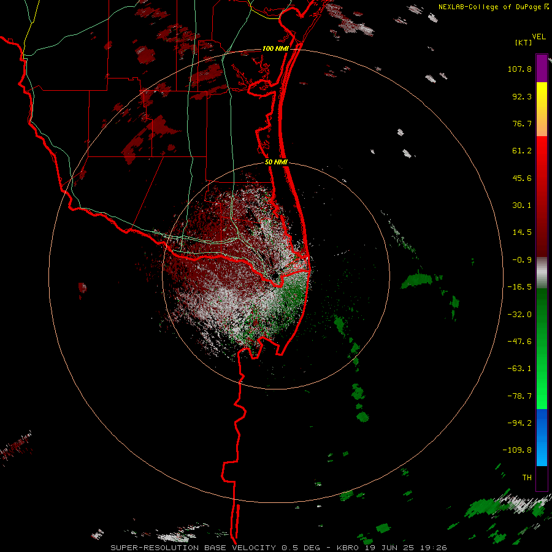Select the -63.1 velocity scale value

[x=519, y=369]
